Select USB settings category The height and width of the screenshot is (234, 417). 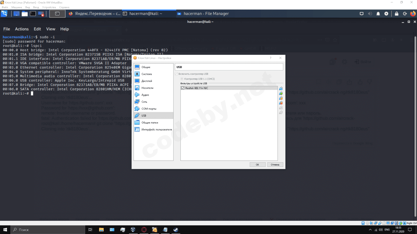point(154,116)
